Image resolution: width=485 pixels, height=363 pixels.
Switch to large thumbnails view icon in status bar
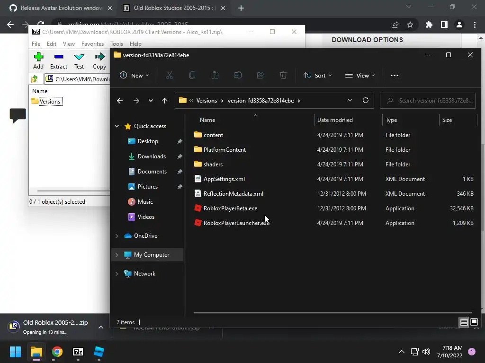[474, 322]
